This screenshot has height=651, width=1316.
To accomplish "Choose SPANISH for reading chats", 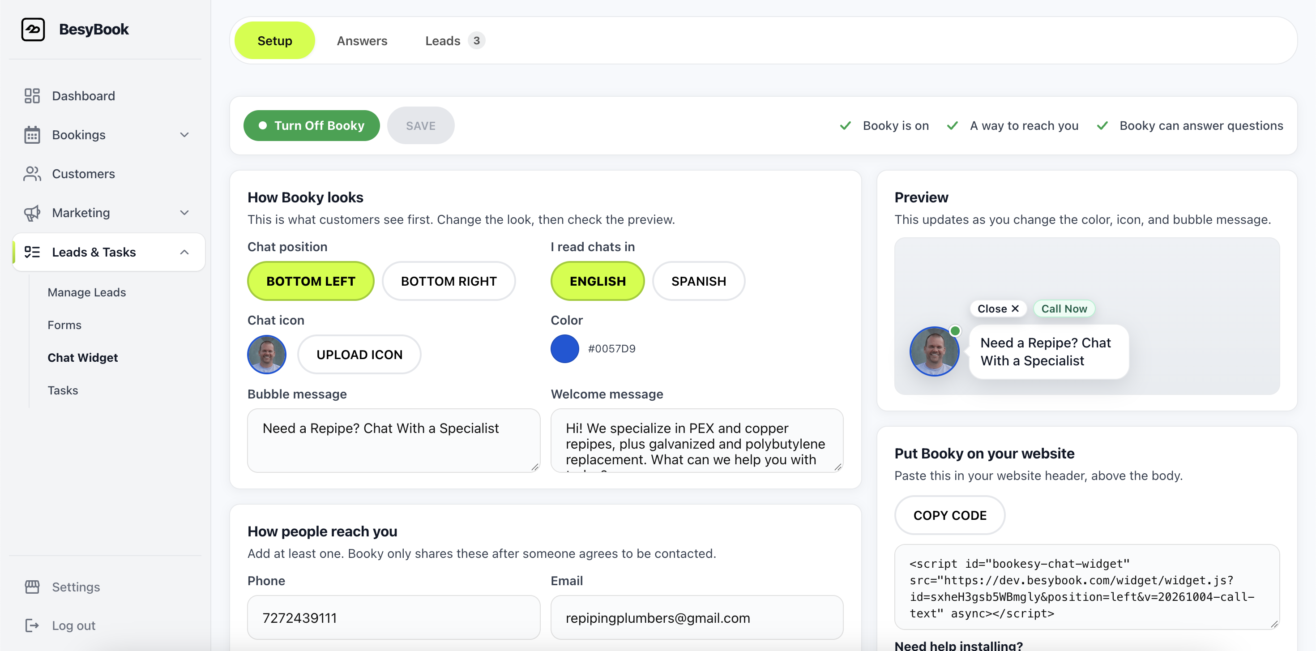I will [698, 281].
